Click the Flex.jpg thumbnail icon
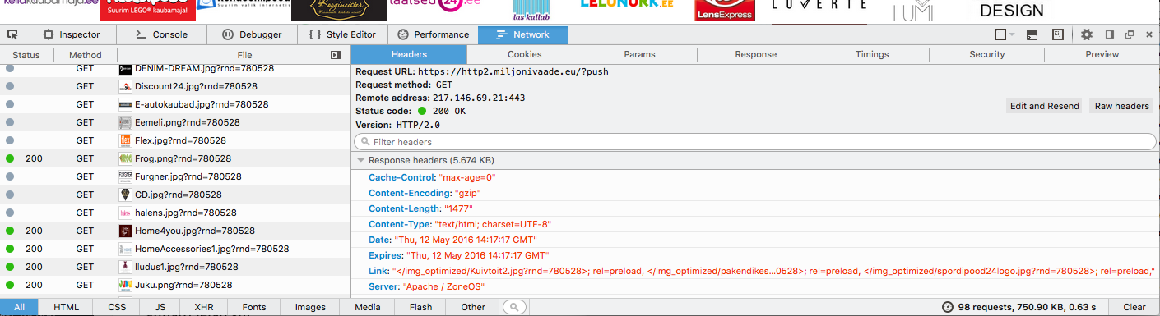Screen dimensions: 1160x316 point(125,140)
